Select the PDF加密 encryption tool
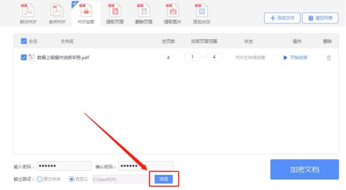The width and height of the screenshot is (346, 190). (86, 14)
